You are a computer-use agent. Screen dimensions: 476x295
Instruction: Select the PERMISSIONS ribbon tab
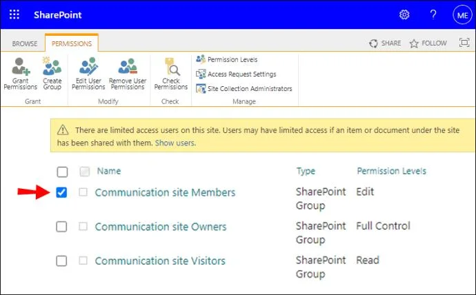point(72,43)
